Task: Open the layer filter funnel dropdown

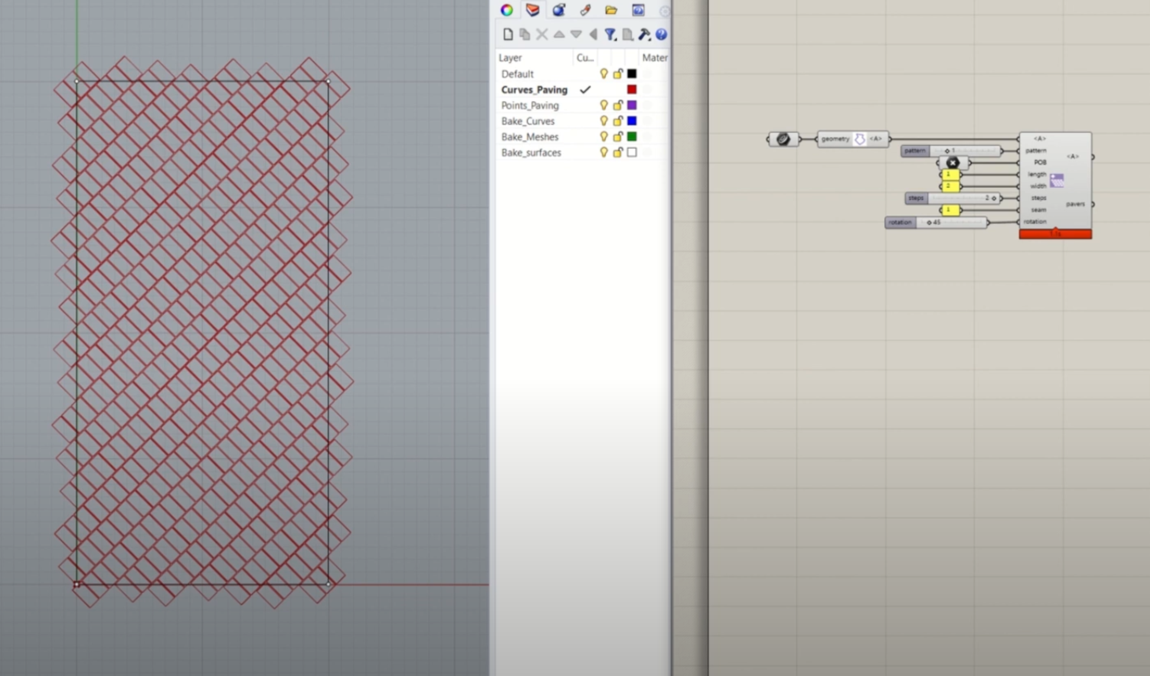Action: coord(610,34)
